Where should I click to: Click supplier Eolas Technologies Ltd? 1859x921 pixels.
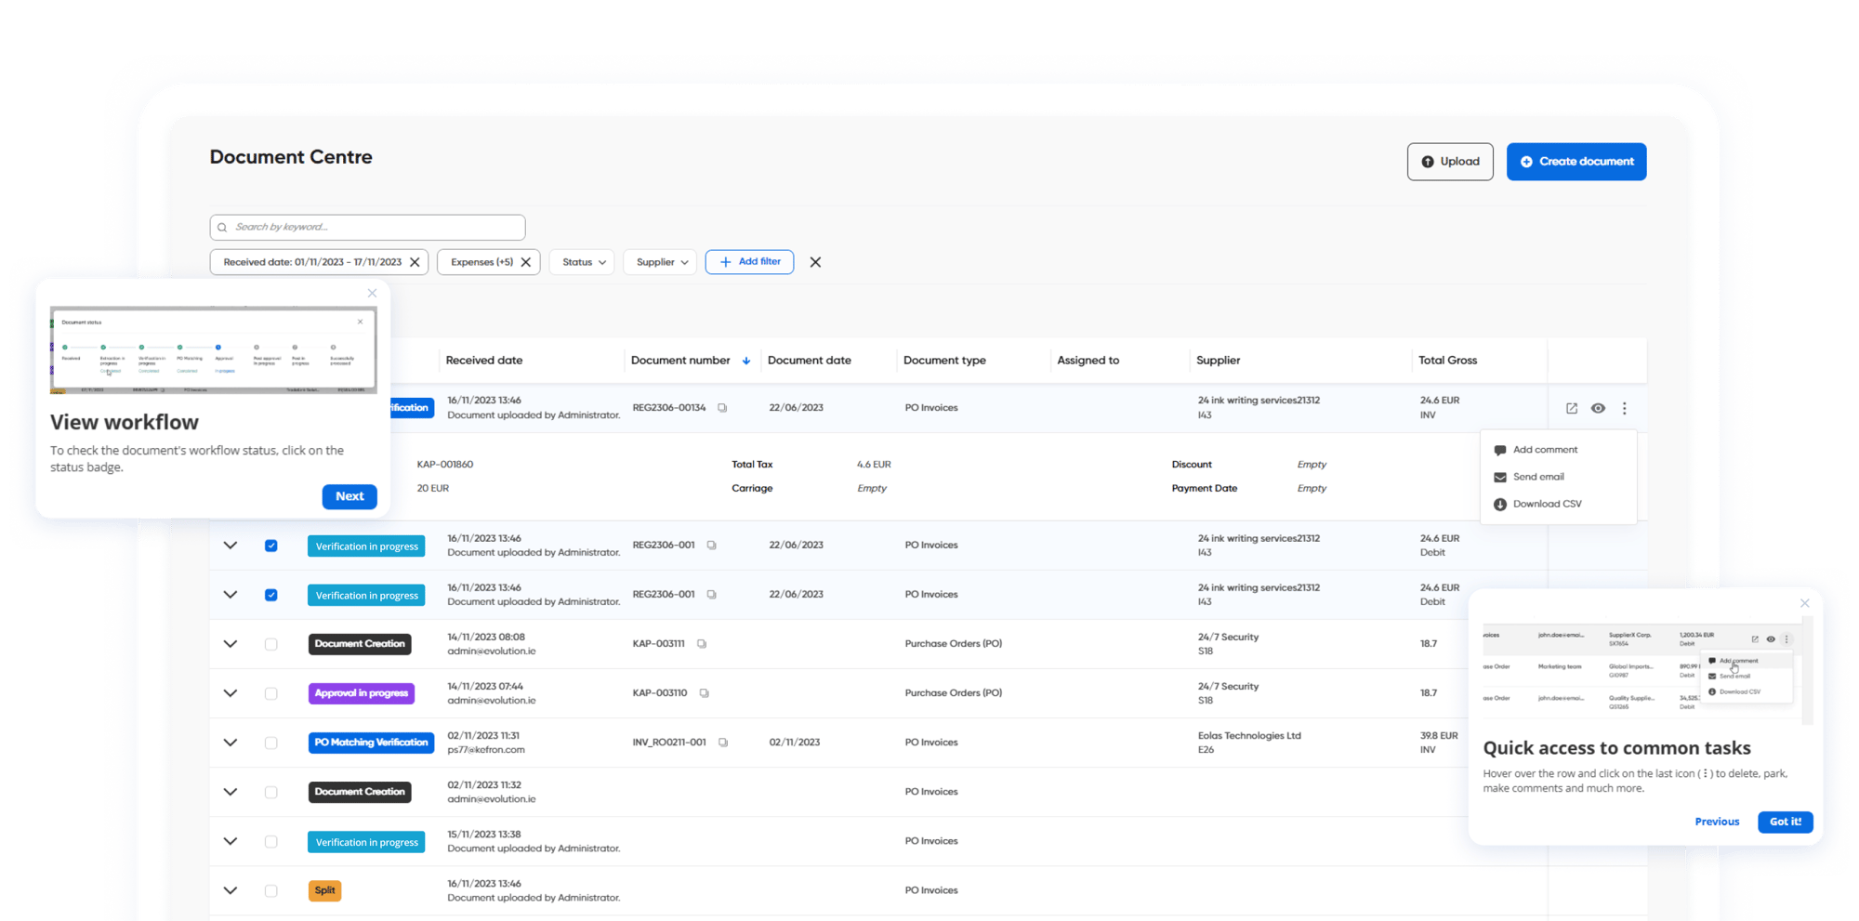click(x=1249, y=736)
